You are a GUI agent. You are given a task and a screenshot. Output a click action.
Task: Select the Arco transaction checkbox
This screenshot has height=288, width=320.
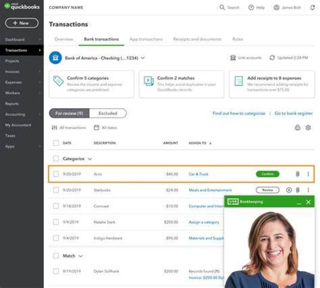point(56,174)
